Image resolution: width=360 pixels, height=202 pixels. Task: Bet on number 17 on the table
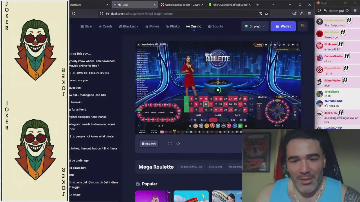pyautogui.click(x=215, y=104)
